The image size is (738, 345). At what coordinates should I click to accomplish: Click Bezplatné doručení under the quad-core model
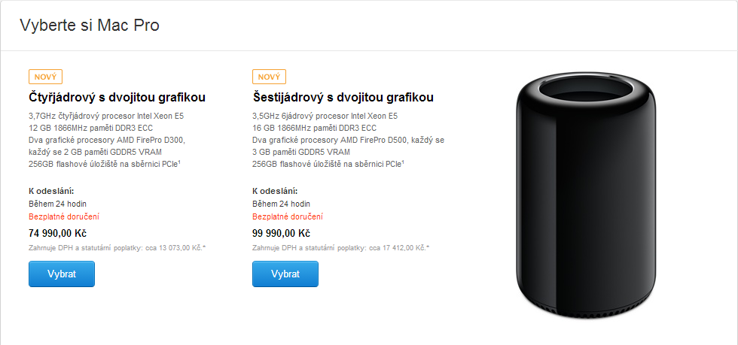click(x=64, y=216)
